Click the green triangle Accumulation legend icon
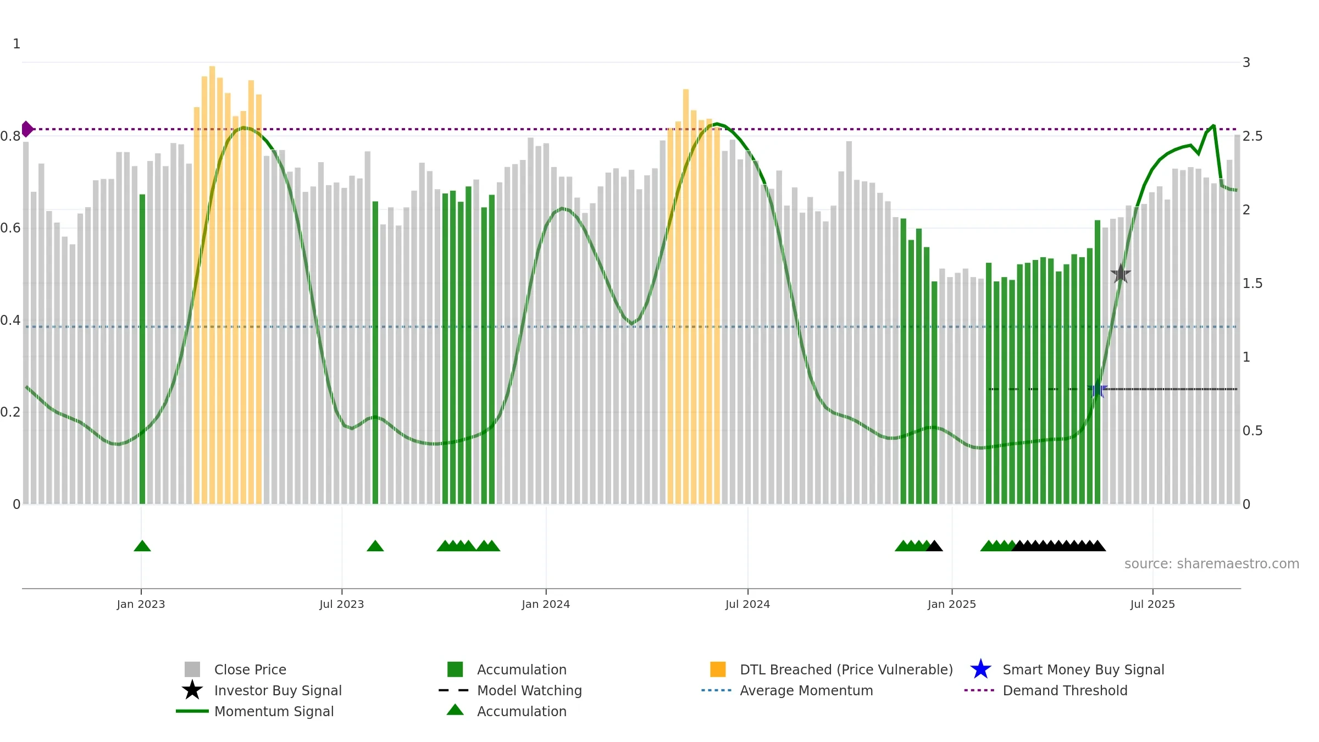 [x=455, y=710]
